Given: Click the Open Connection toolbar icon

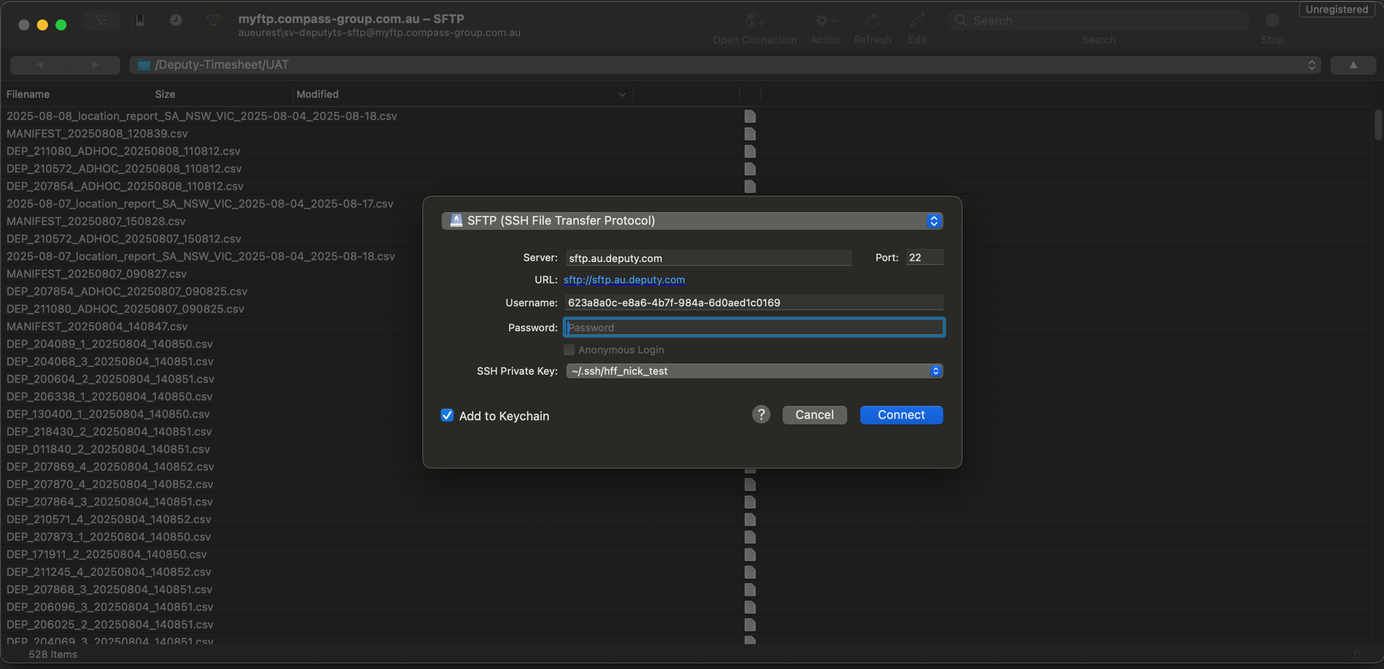Looking at the screenshot, I should tap(754, 22).
